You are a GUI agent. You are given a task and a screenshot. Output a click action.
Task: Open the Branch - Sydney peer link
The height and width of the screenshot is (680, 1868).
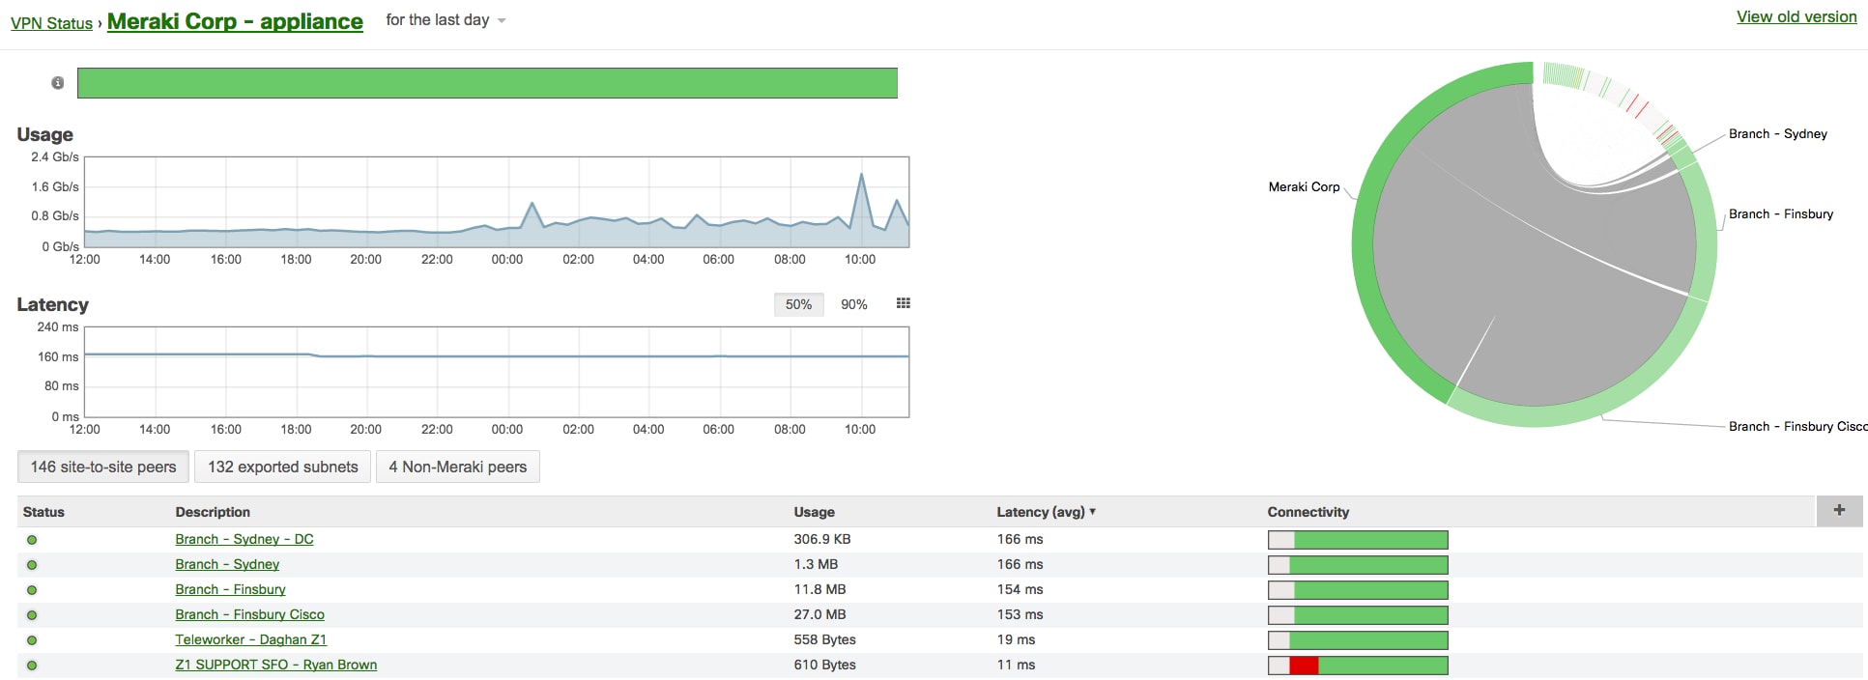coord(227,564)
